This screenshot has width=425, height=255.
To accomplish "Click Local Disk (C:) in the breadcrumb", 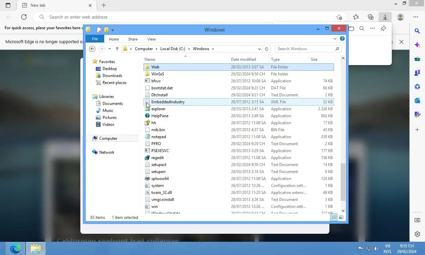I will coord(173,49).
